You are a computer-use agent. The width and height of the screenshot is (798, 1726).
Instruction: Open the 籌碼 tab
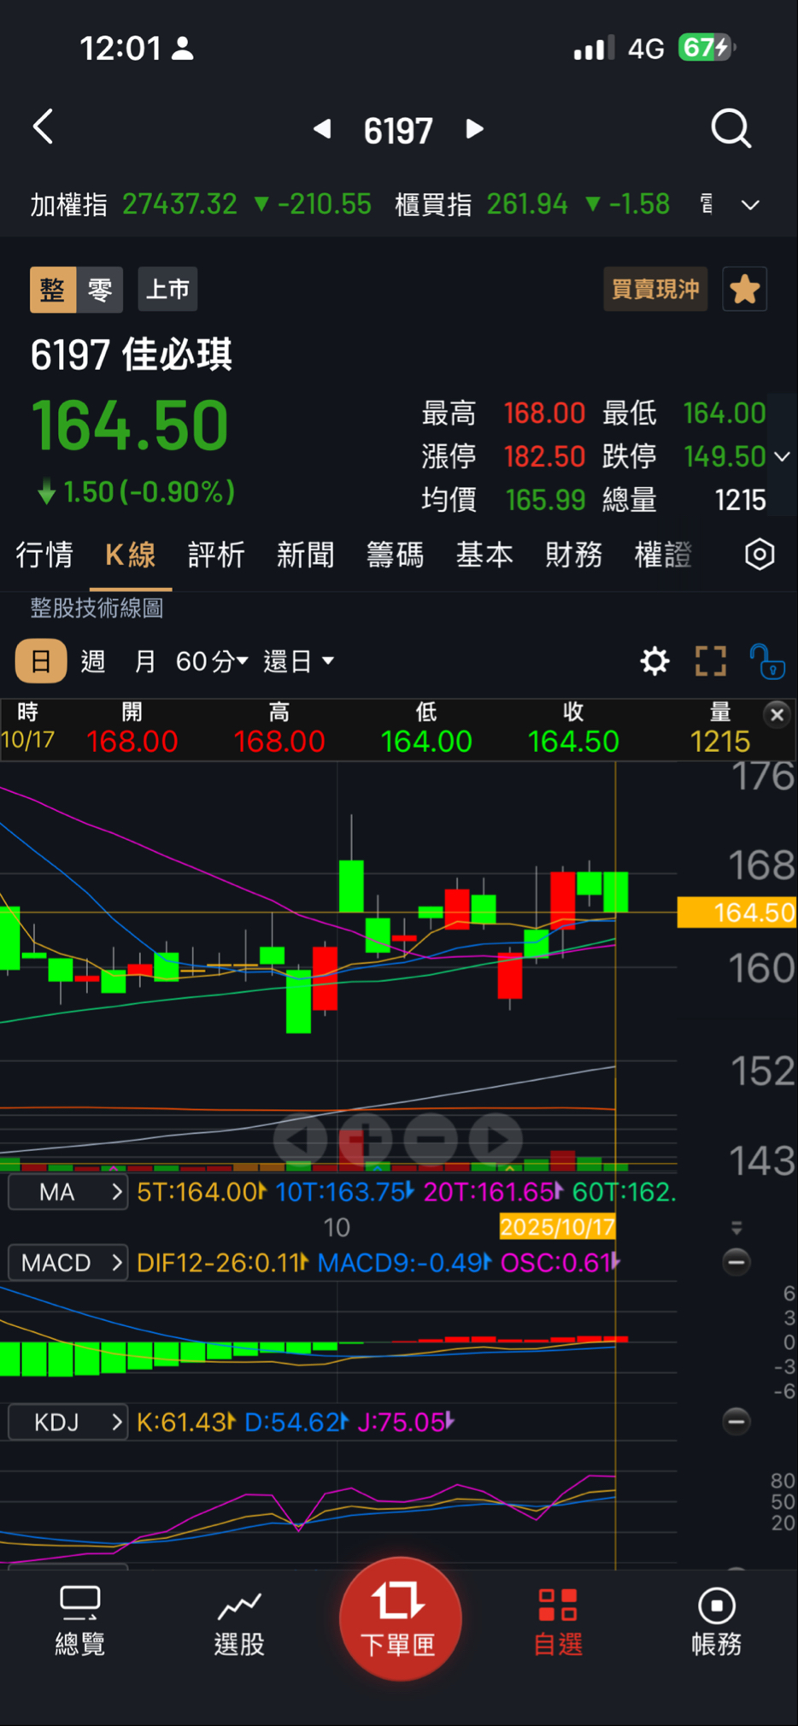pos(395,555)
